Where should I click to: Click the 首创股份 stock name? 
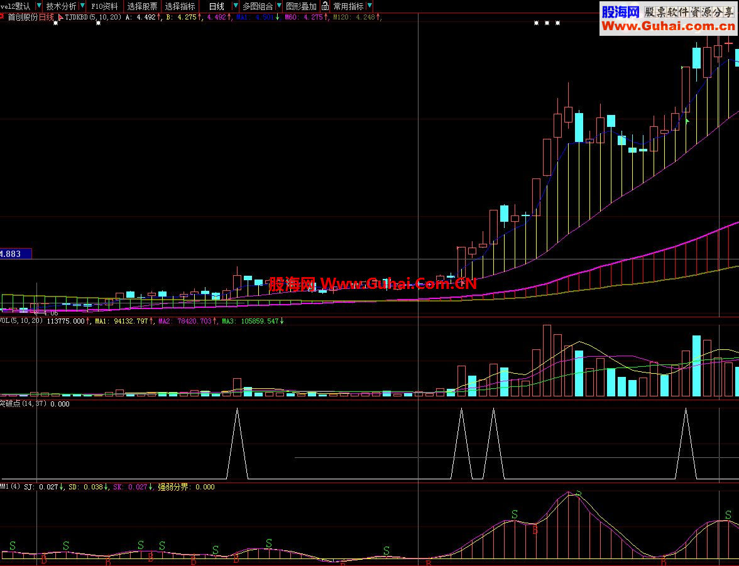[x=23, y=17]
